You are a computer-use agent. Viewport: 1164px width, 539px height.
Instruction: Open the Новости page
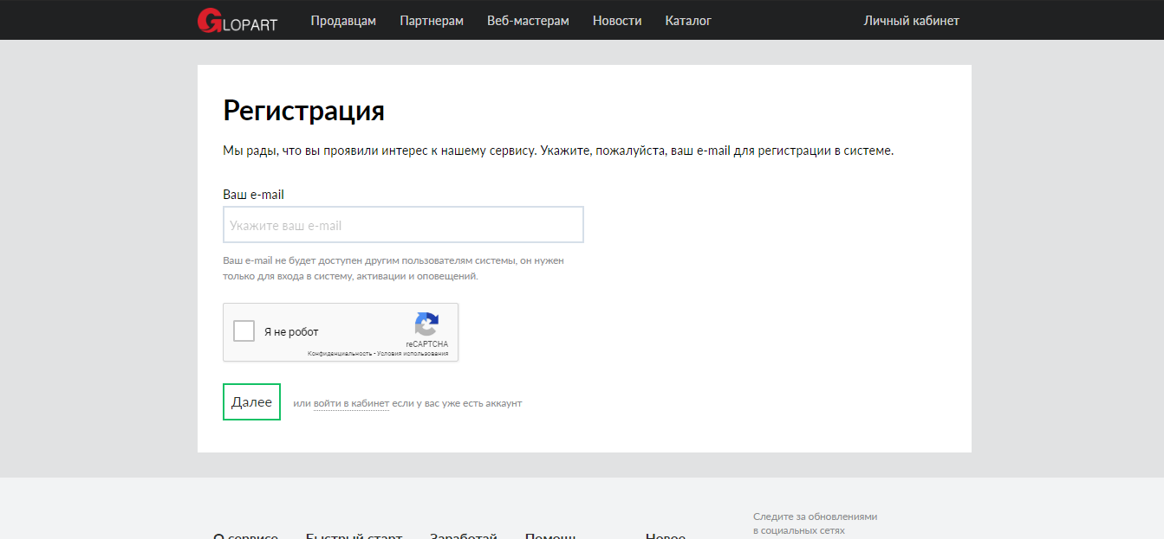(x=617, y=21)
